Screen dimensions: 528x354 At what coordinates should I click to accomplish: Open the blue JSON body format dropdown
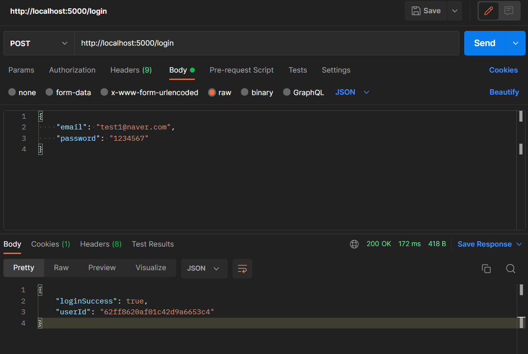(x=352, y=92)
